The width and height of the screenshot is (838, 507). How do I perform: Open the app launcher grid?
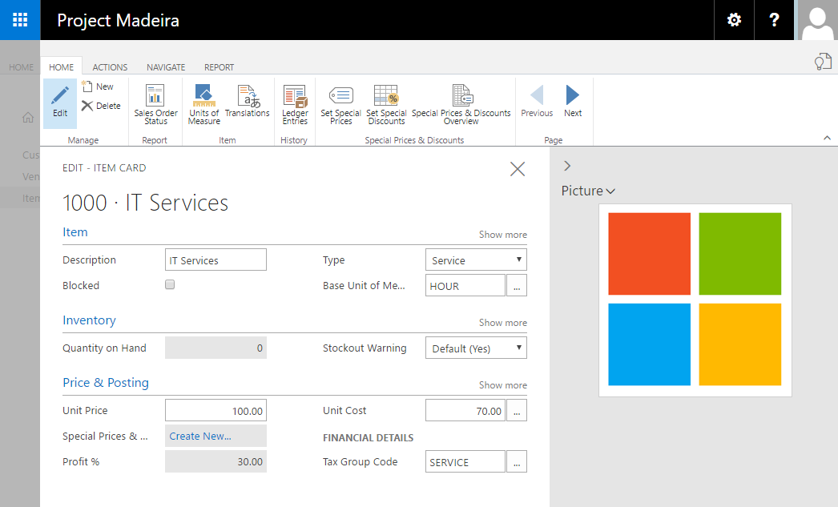tap(20, 20)
